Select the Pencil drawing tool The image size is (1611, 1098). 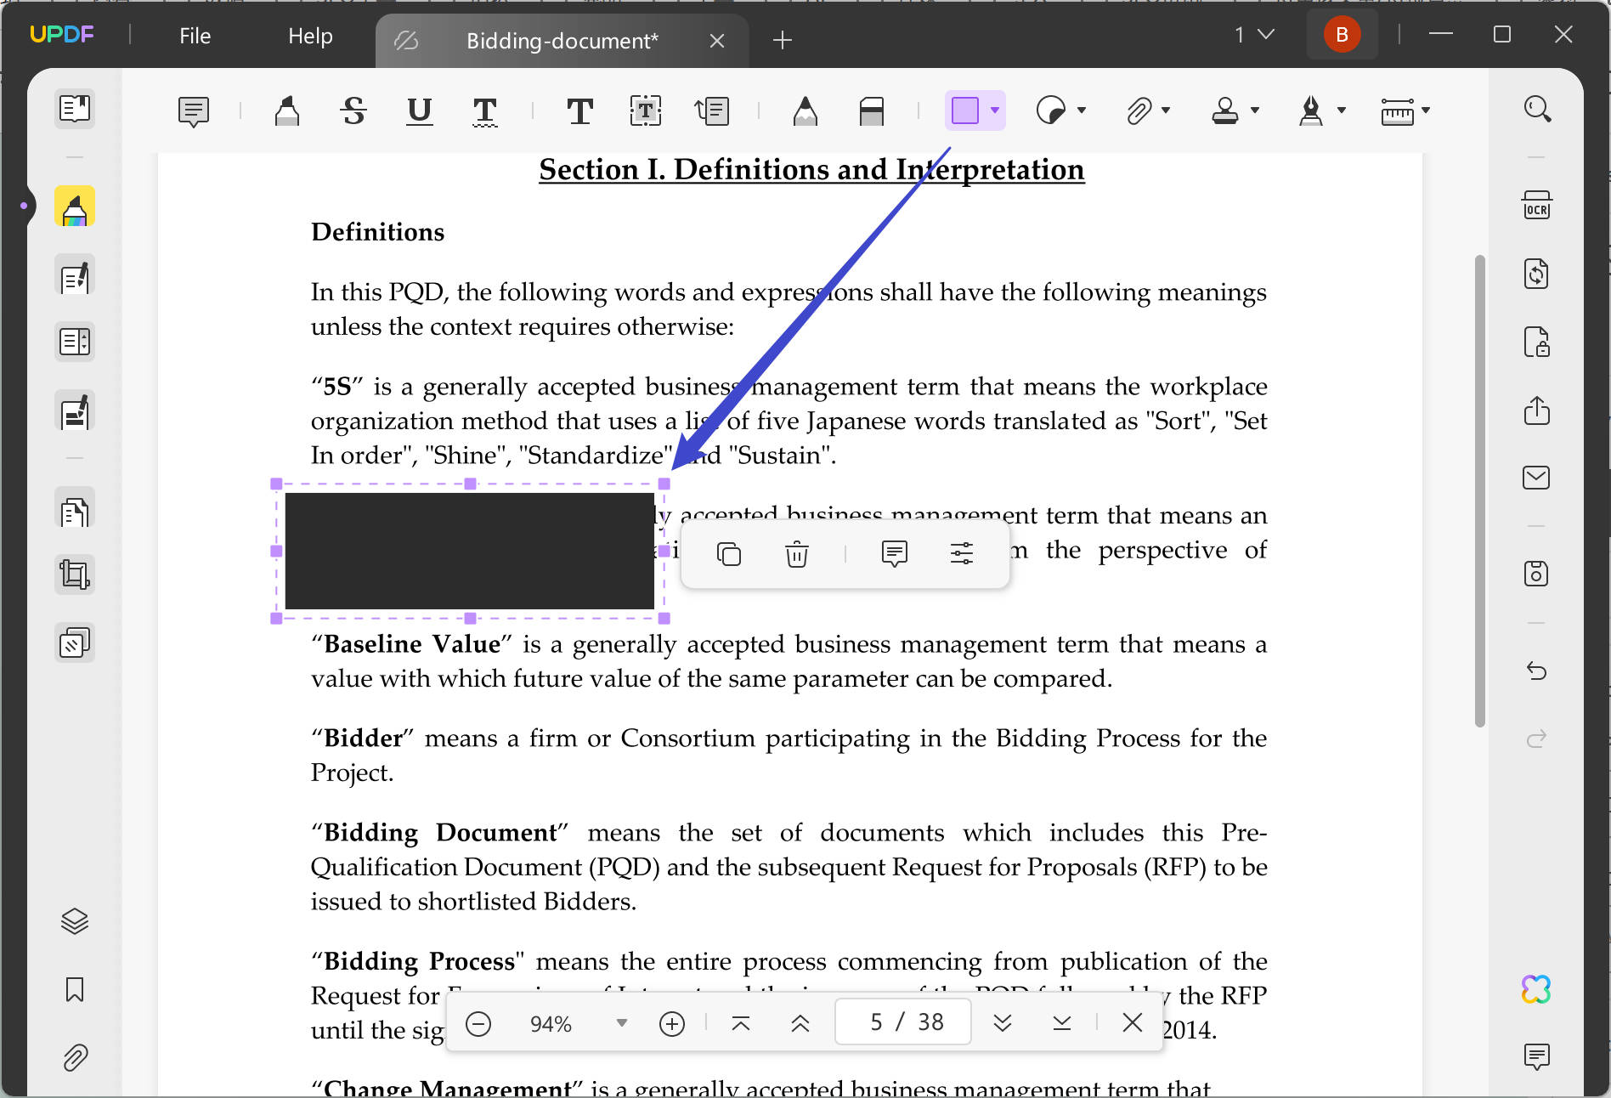point(805,110)
